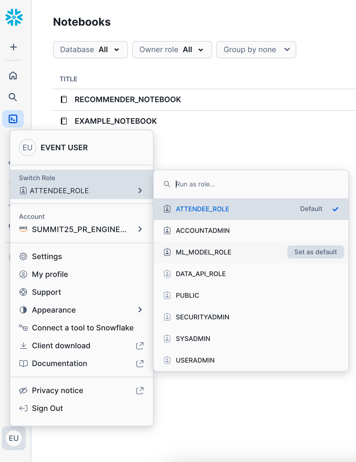
Task: Click the Support lifebuoy icon
Action: [x=23, y=292]
